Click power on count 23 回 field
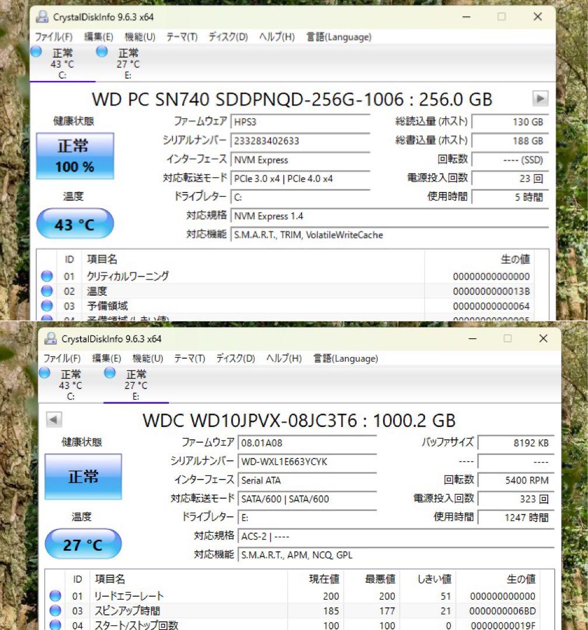The width and height of the screenshot is (588, 630). pos(510,178)
